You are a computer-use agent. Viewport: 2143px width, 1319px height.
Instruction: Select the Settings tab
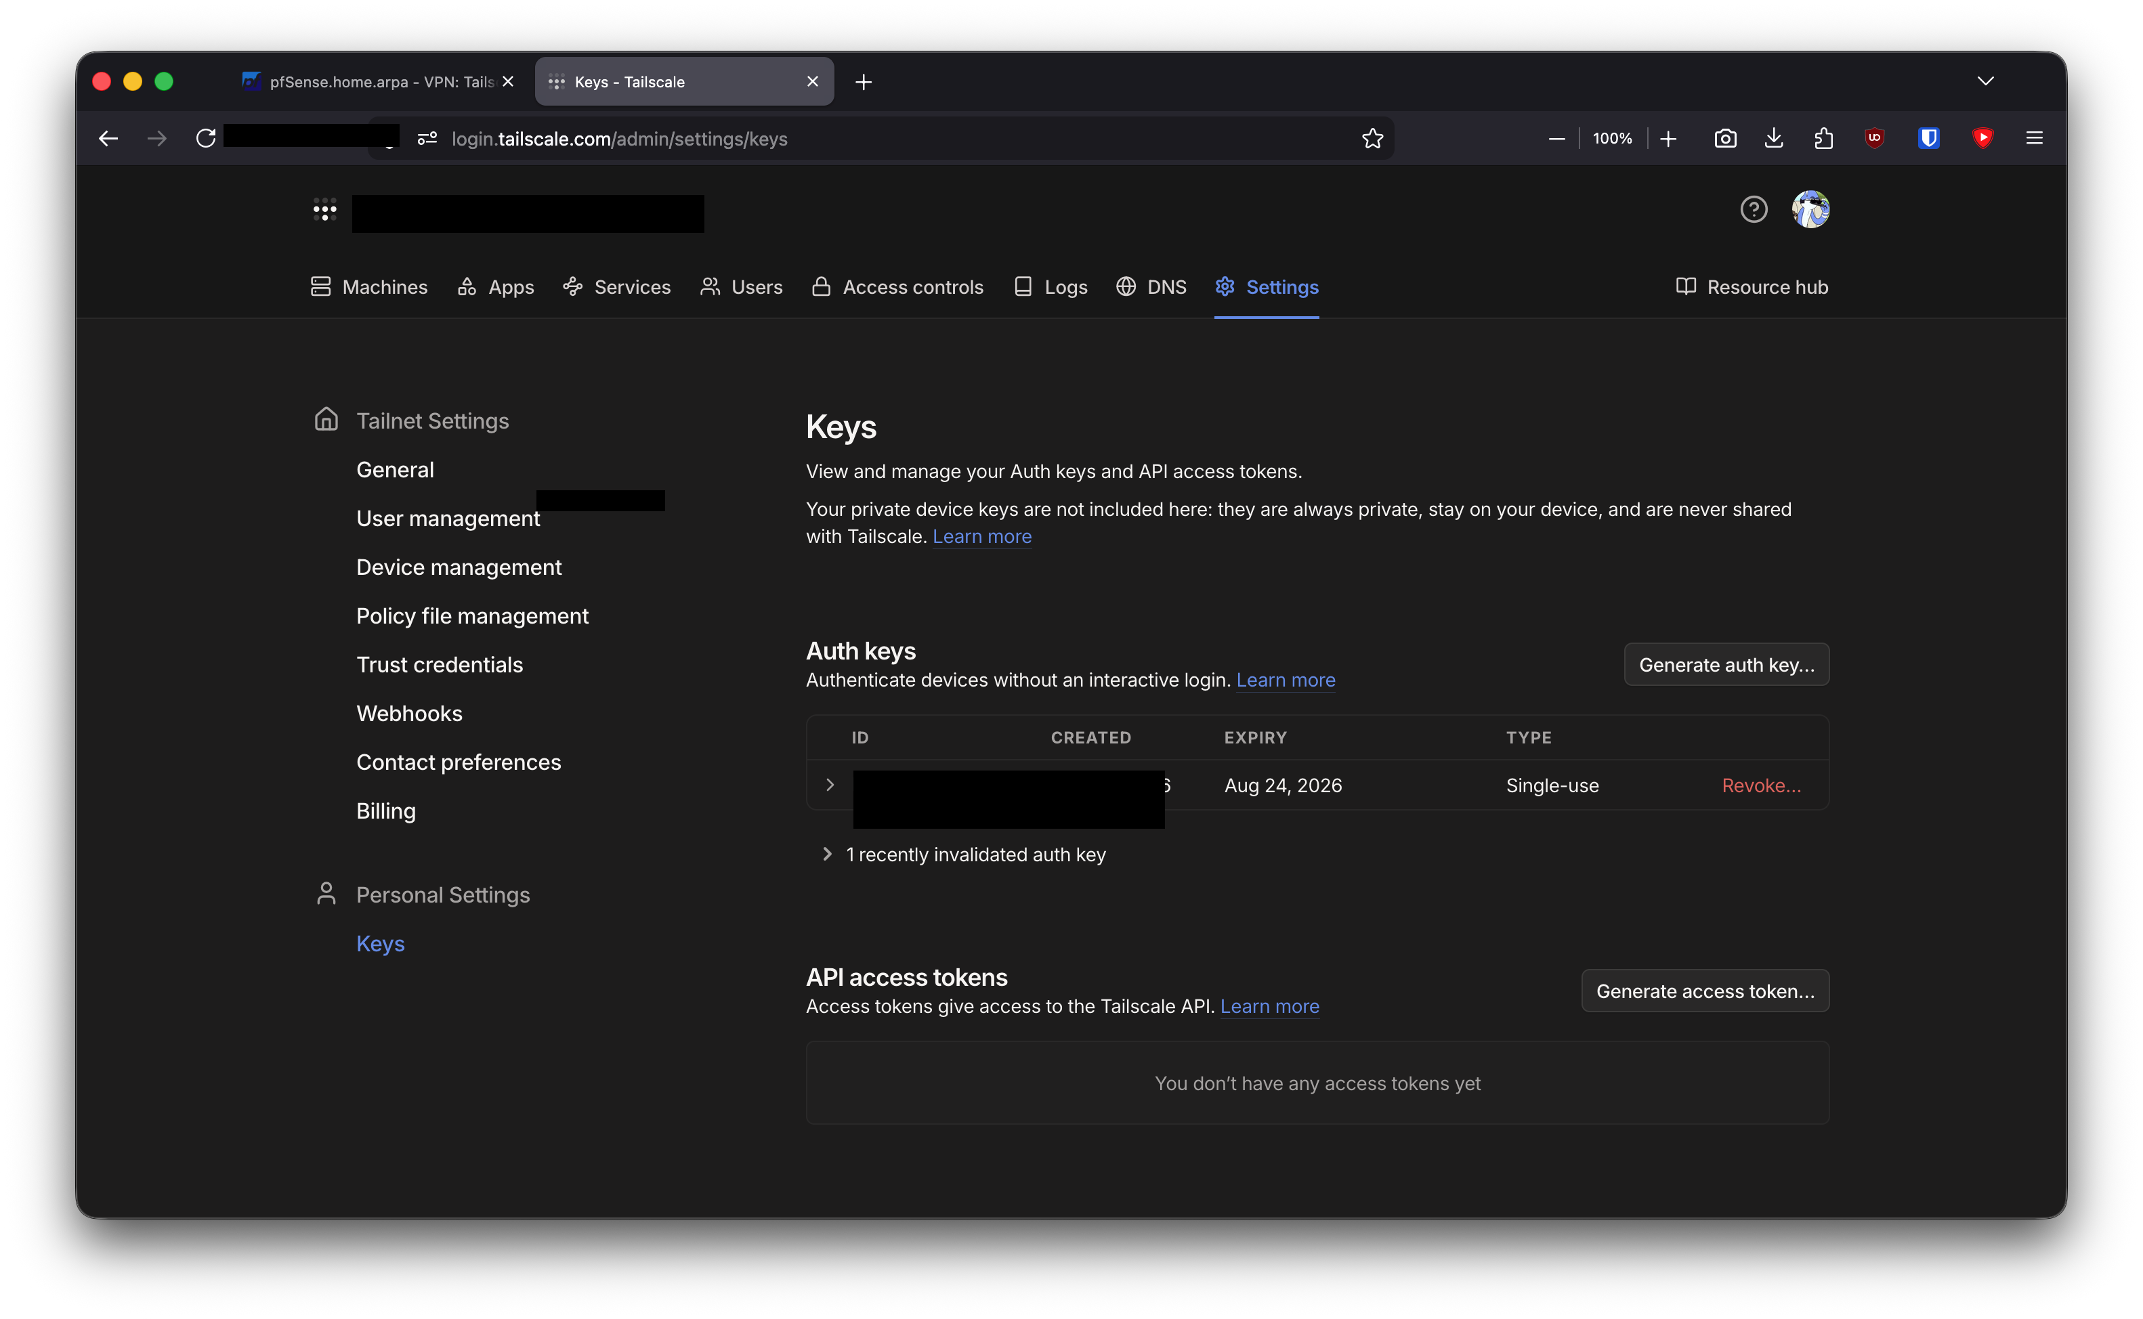pos(1267,287)
